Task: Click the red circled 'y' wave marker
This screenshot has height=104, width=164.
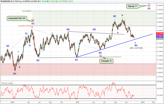Action: point(149,5)
